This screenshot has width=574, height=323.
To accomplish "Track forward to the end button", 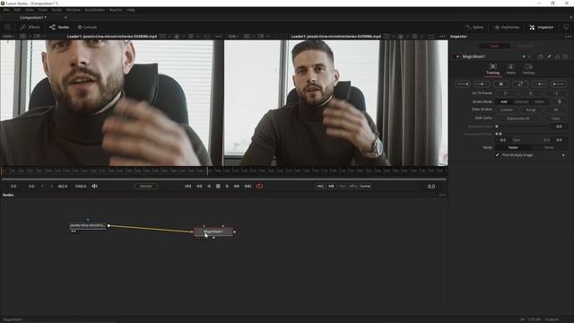I will point(559,83).
